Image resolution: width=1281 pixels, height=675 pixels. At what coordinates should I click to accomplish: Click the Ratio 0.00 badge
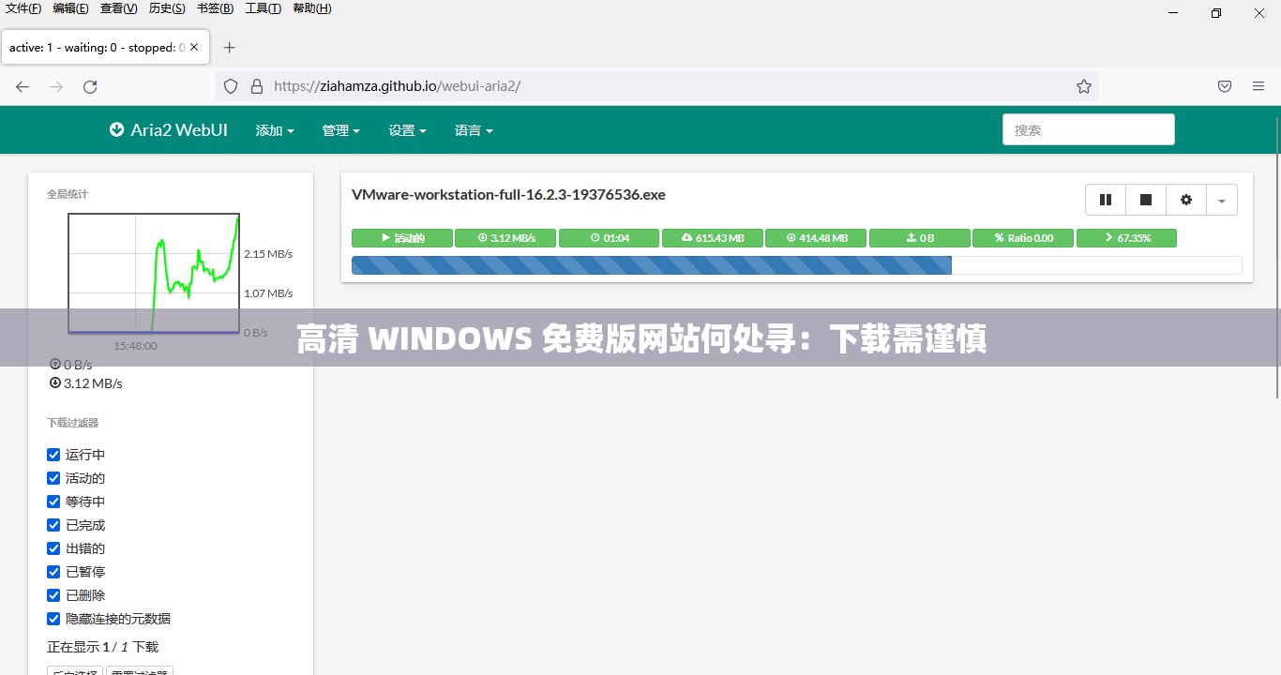(x=1023, y=238)
